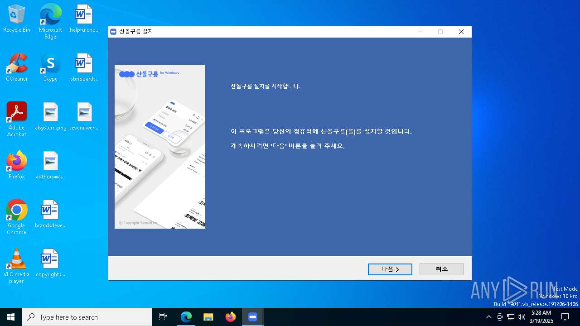Open File Explorer from the taskbar
This screenshot has width=580, height=326.
208,317
